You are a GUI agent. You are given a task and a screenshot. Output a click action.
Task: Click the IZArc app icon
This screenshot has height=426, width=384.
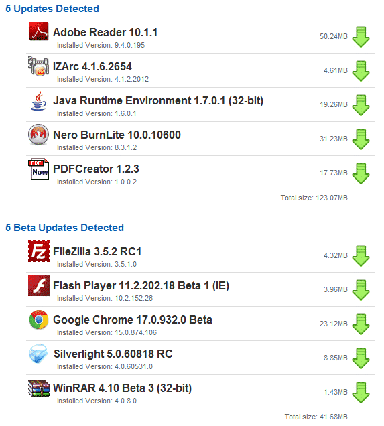pos(39,66)
